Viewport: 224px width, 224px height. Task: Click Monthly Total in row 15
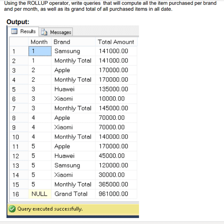pos(73,184)
